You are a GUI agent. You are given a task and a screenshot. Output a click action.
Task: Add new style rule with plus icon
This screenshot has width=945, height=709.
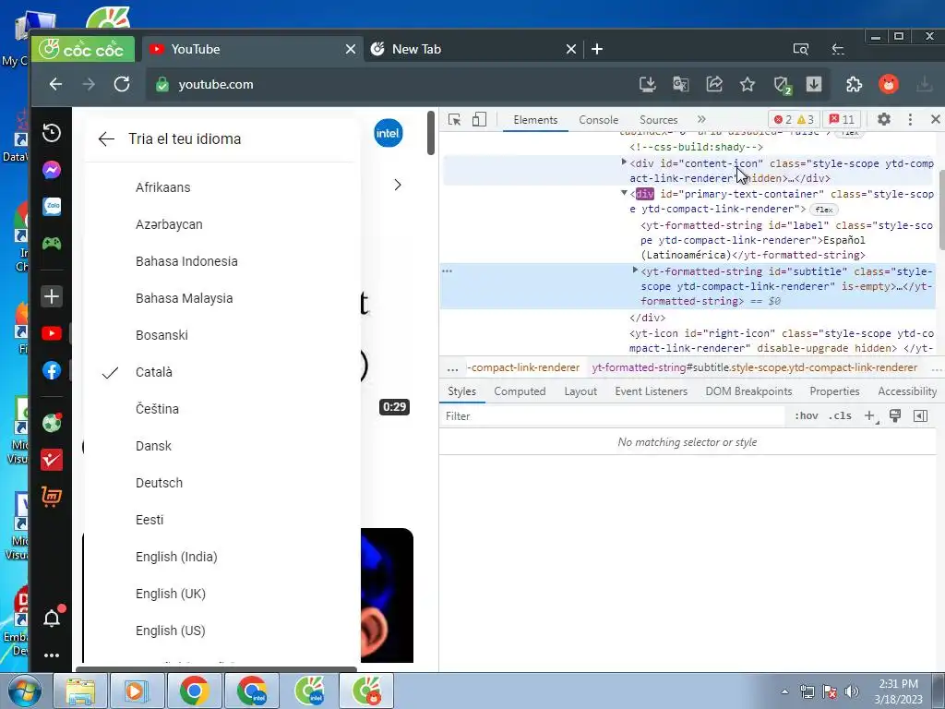(x=870, y=416)
